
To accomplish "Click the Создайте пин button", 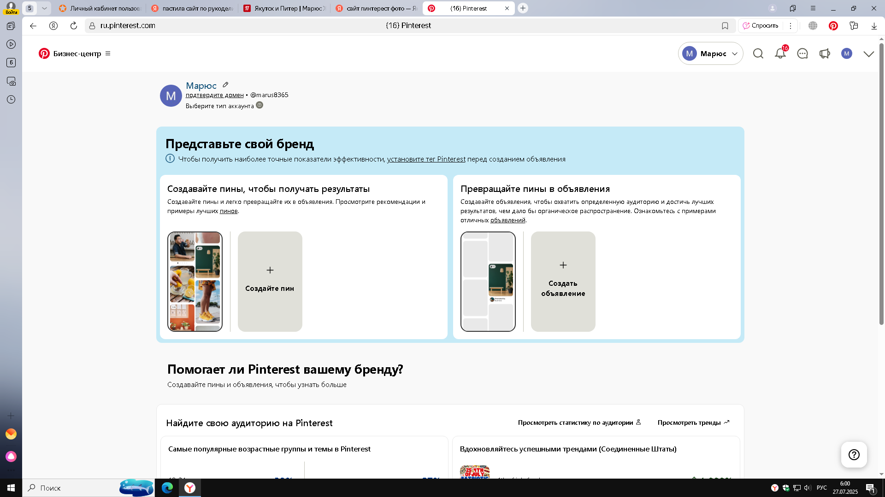I will coord(270,281).
